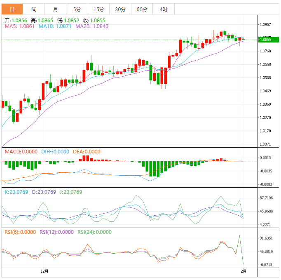
Task: Select the 日 daily chart tab
Action: (12, 9)
